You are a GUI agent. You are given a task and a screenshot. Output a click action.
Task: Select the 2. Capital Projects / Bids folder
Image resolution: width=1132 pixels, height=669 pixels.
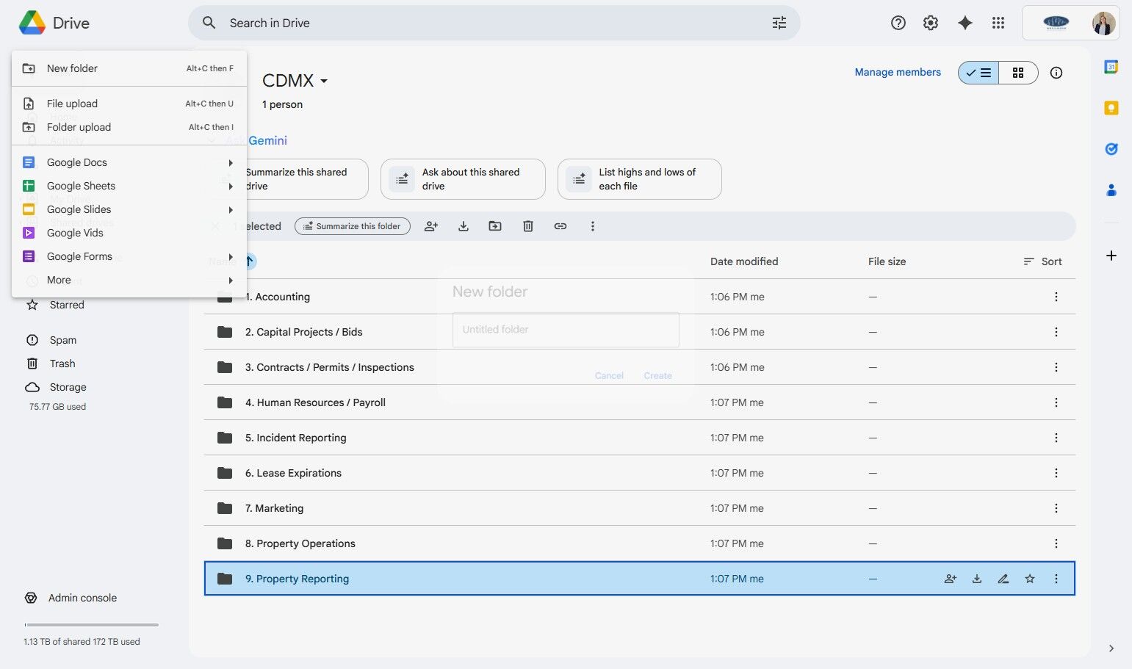point(640,332)
